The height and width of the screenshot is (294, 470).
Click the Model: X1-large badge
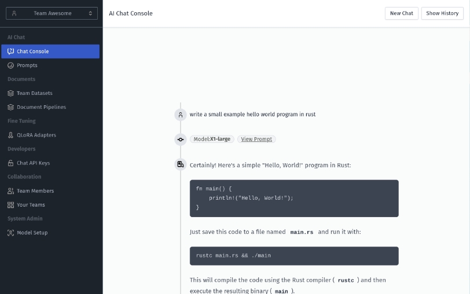click(212, 139)
